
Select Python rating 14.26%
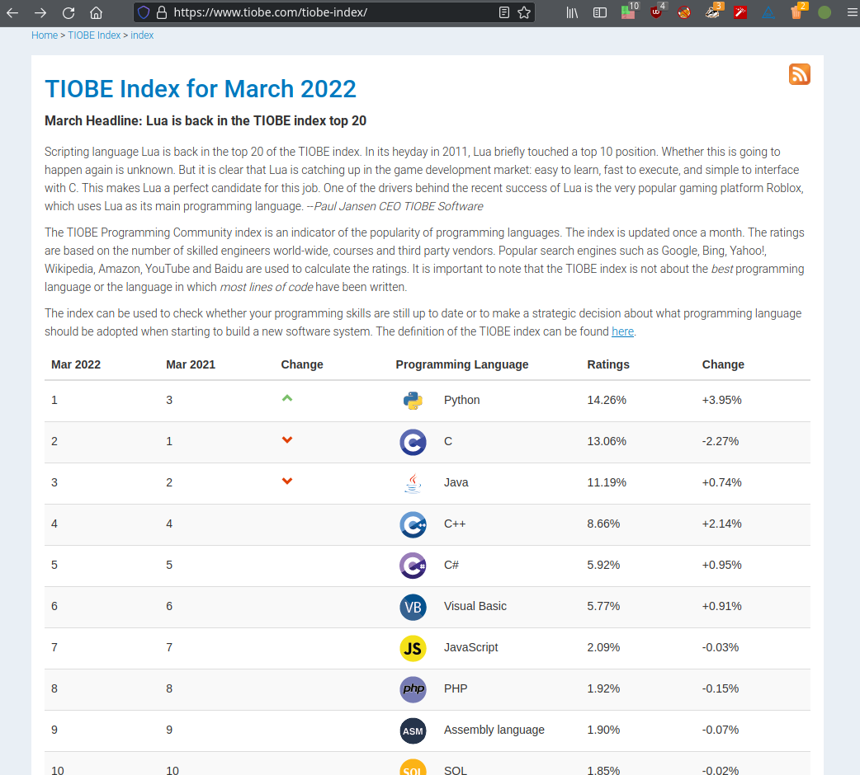[x=607, y=400]
